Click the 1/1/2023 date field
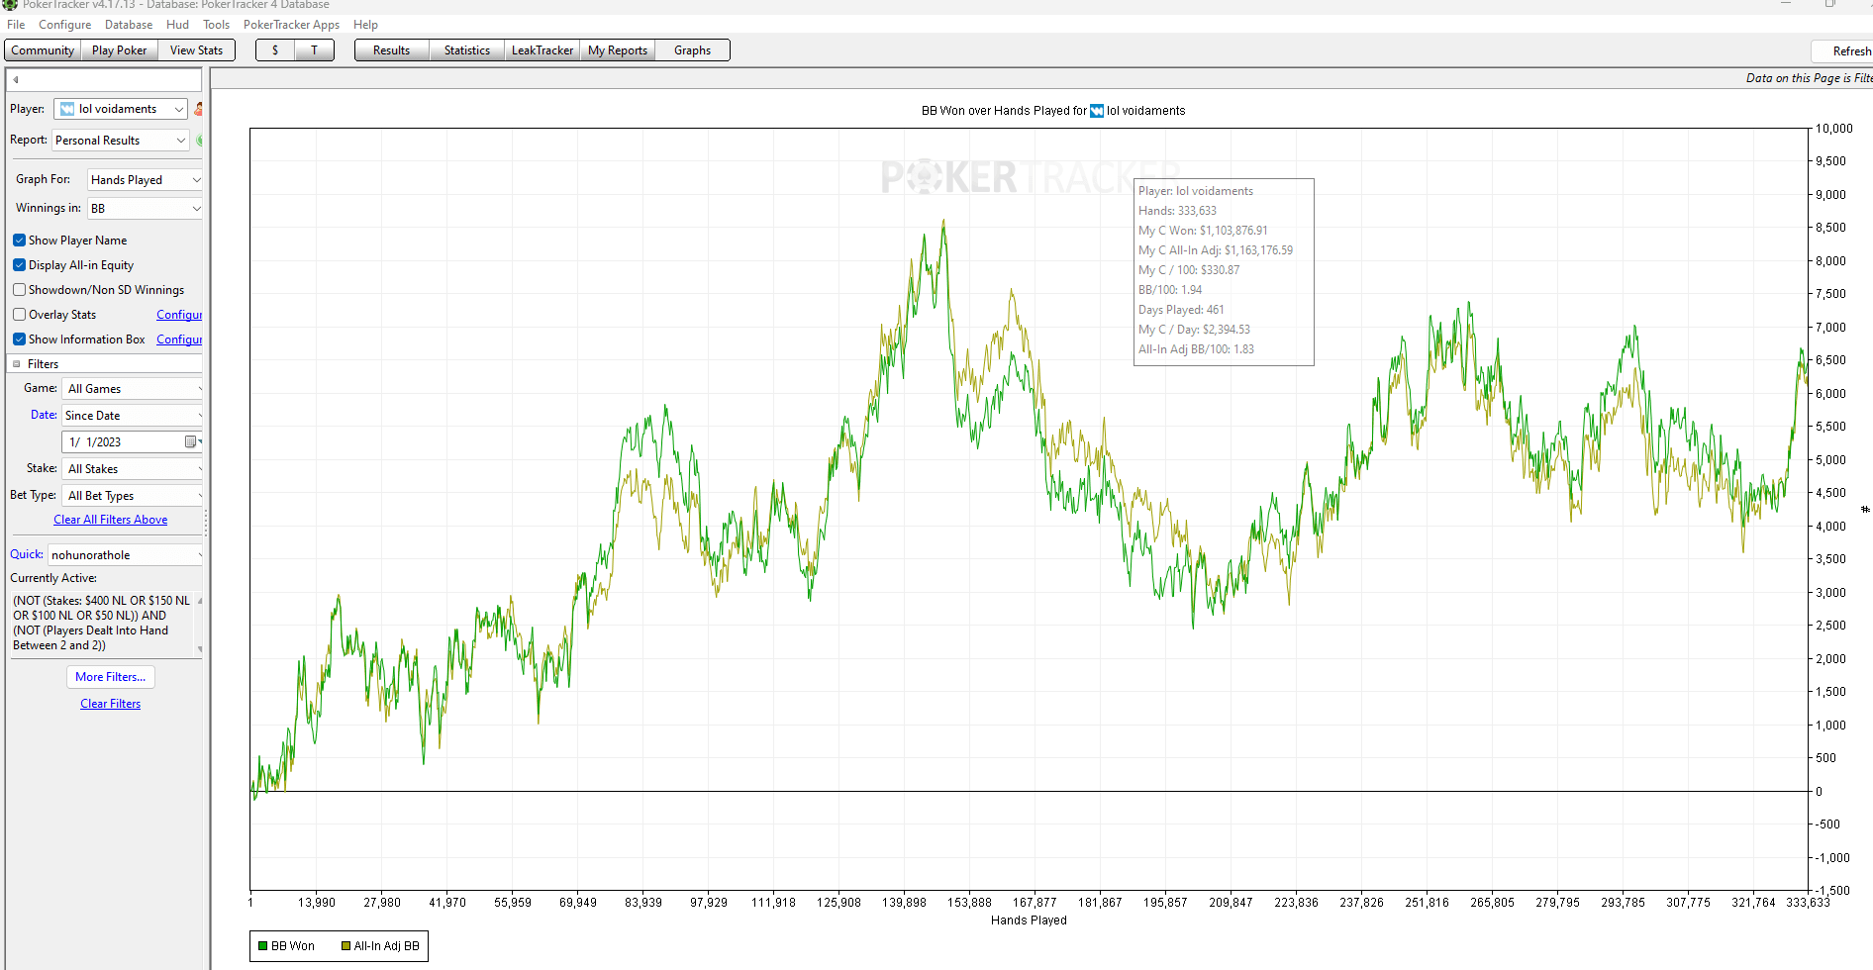This screenshot has height=970, width=1873. point(123,442)
